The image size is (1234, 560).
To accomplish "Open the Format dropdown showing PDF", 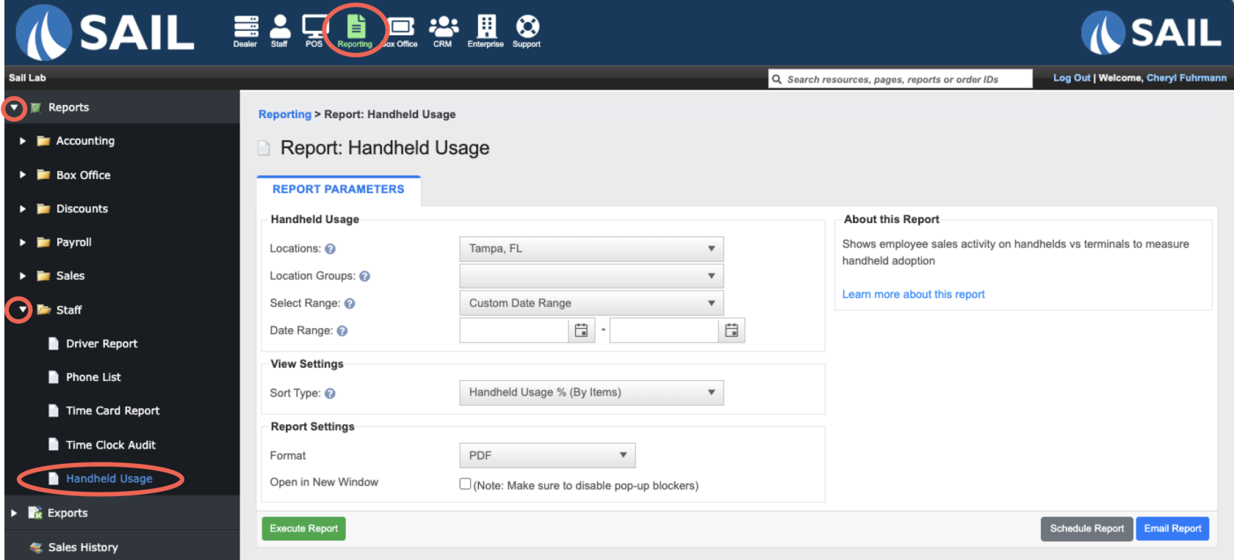I will tap(547, 455).
